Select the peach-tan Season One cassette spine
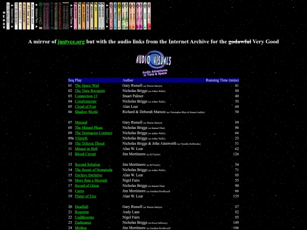The image size is (307, 230). pos(24,16)
